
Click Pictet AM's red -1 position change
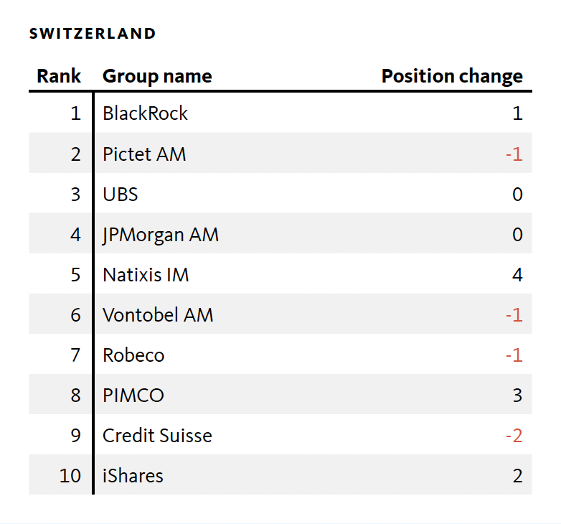click(x=514, y=154)
